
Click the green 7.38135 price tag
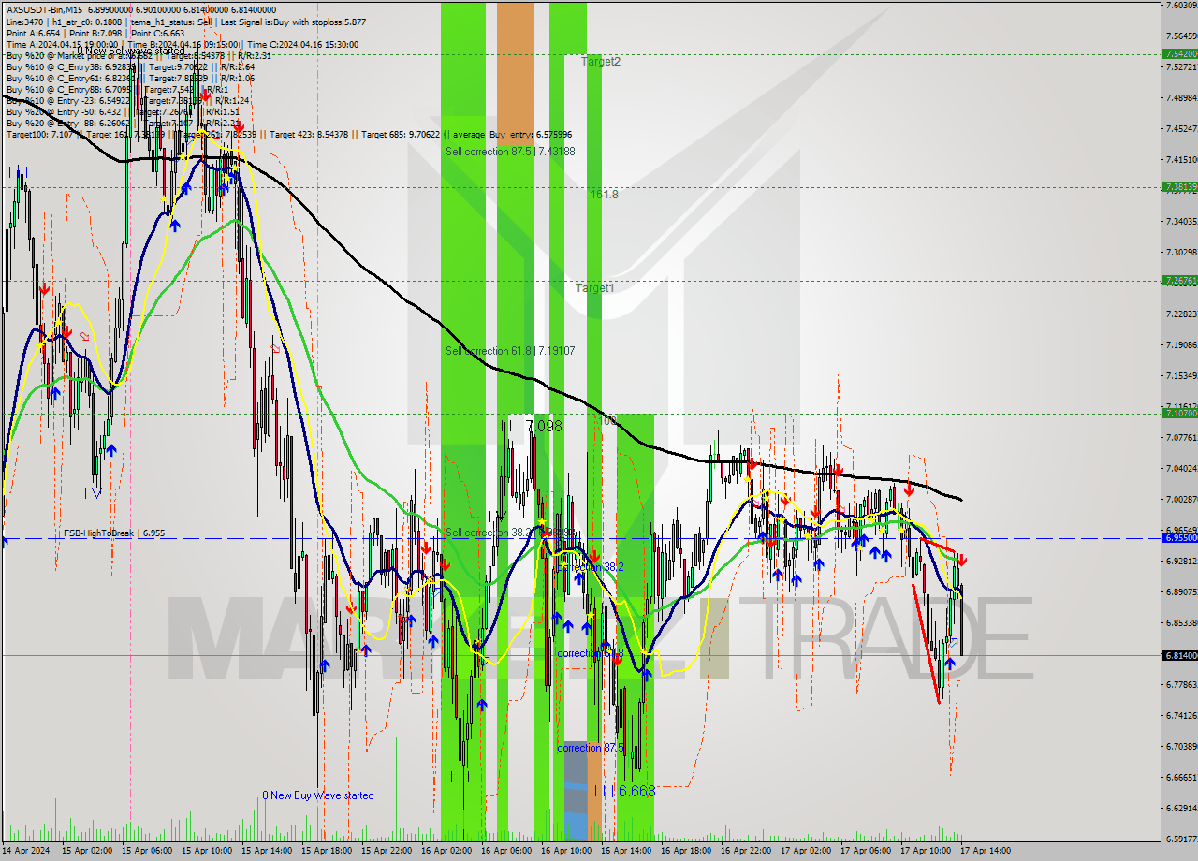(x=1179, y=186)
